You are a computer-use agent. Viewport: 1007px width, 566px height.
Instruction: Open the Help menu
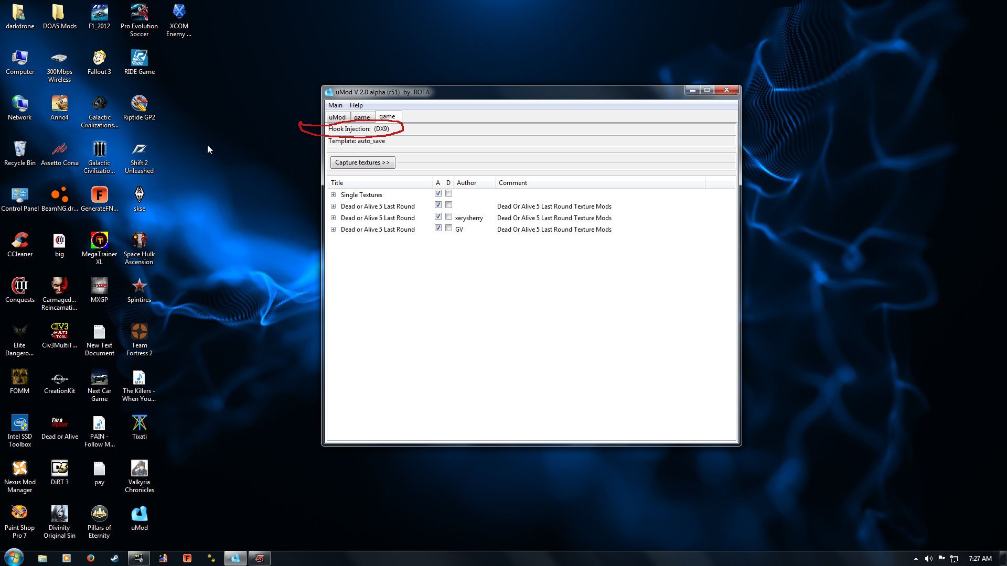356,105
